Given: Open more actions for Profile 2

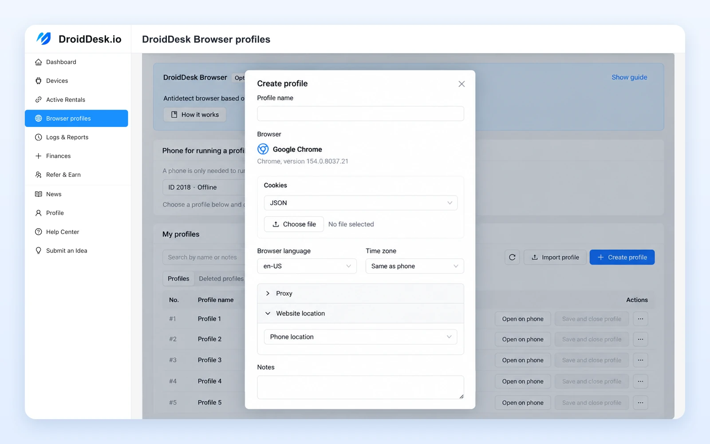Looking at the screenshot, I should coord(640,339).
